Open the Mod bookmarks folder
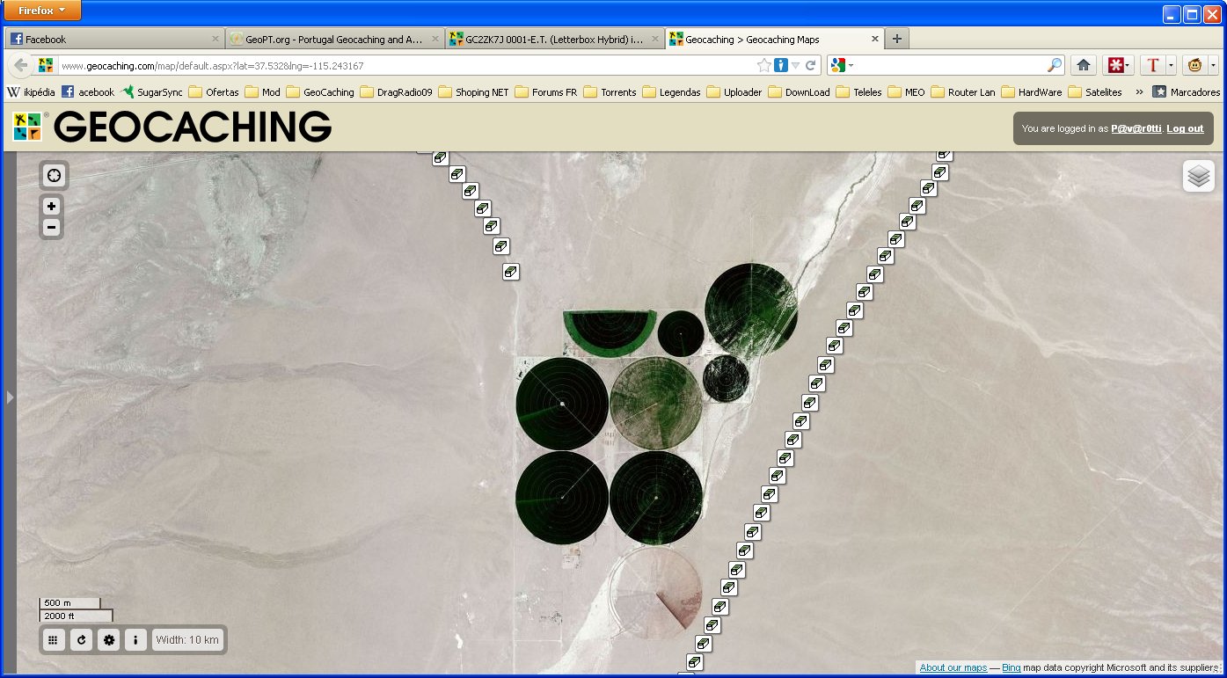This screenshot has height=678, width=1227. coord(263,91)
